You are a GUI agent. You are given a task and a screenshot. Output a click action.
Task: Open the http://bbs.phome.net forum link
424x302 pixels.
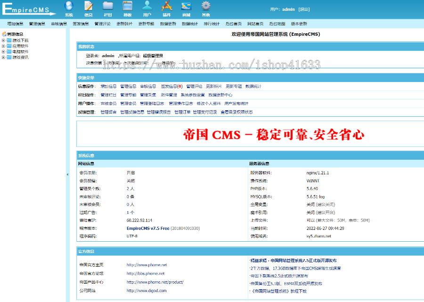(x=146, y=274)
